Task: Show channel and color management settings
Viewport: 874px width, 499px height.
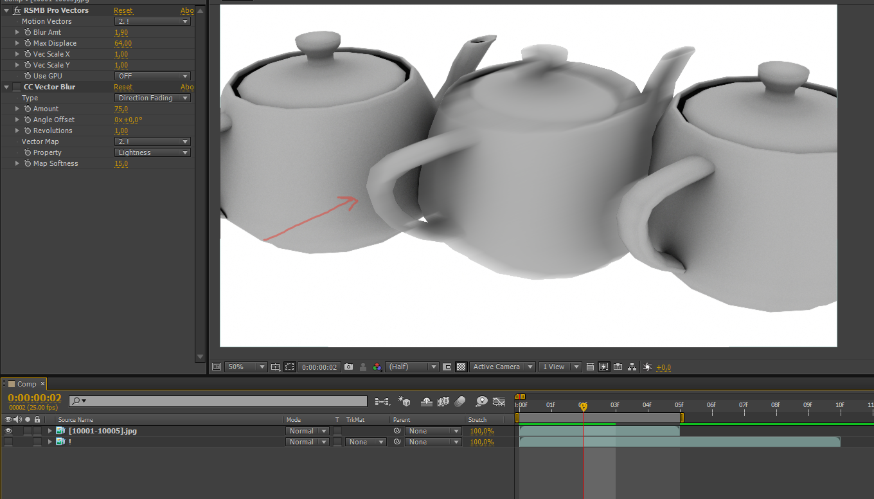Action: [x=377, y=367]
